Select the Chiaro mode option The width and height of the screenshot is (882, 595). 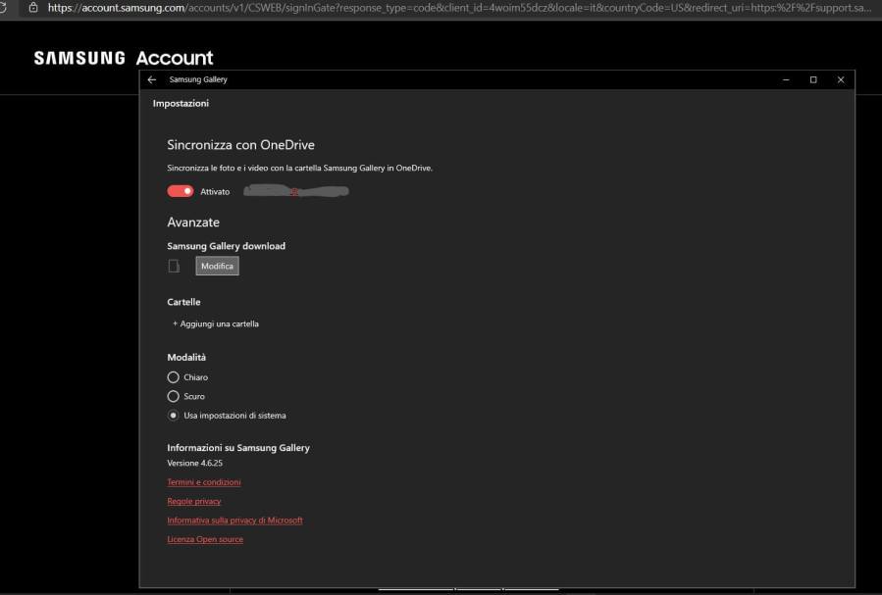(x=174, y=377)
